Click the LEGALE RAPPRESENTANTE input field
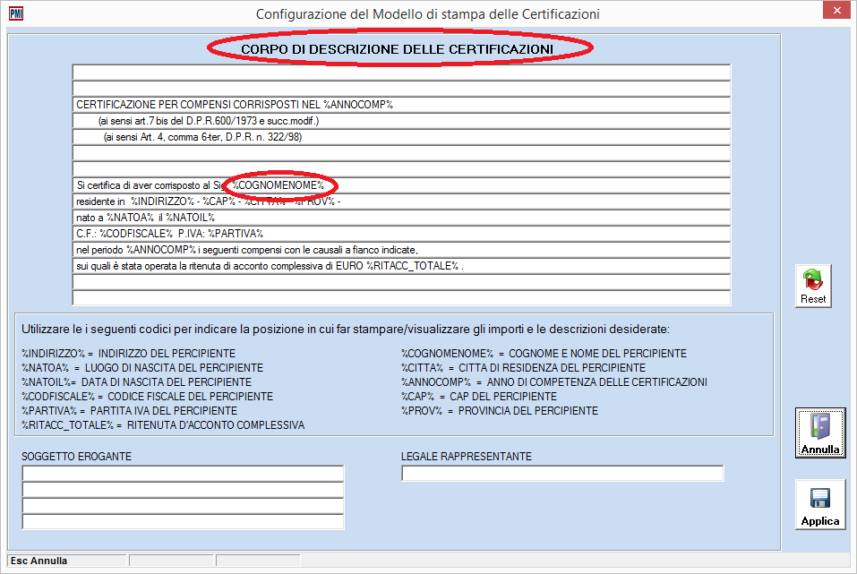Image resolution: width=857 pixels, height=574 pixels. [562, 473]
